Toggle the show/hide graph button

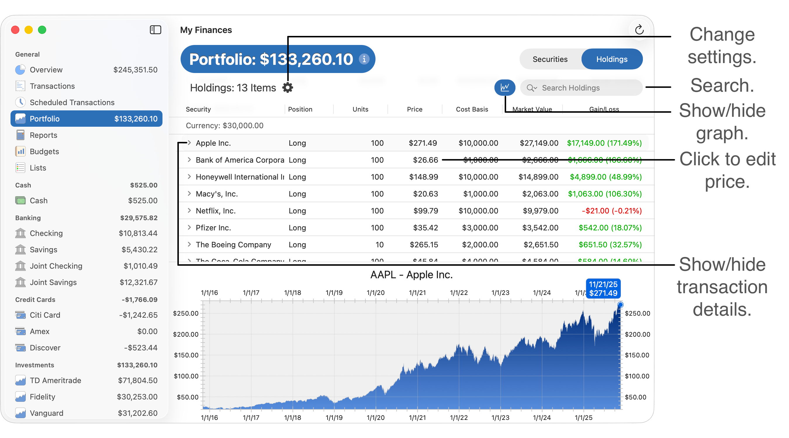(x=504, y=88)
